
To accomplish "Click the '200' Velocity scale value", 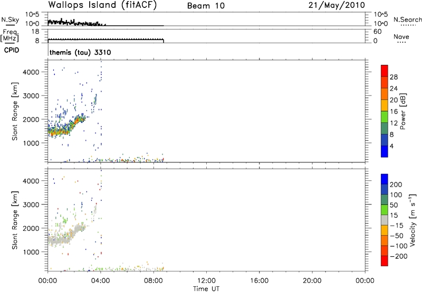I will (396, 184).
